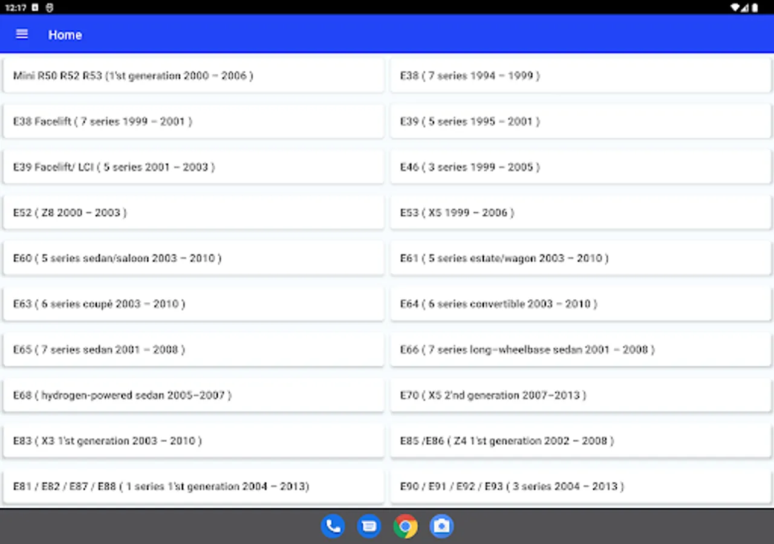Viewport: 774px width, 544px height.
Task: Open E64 6 series convertible entry
Action: coord(580,304)
